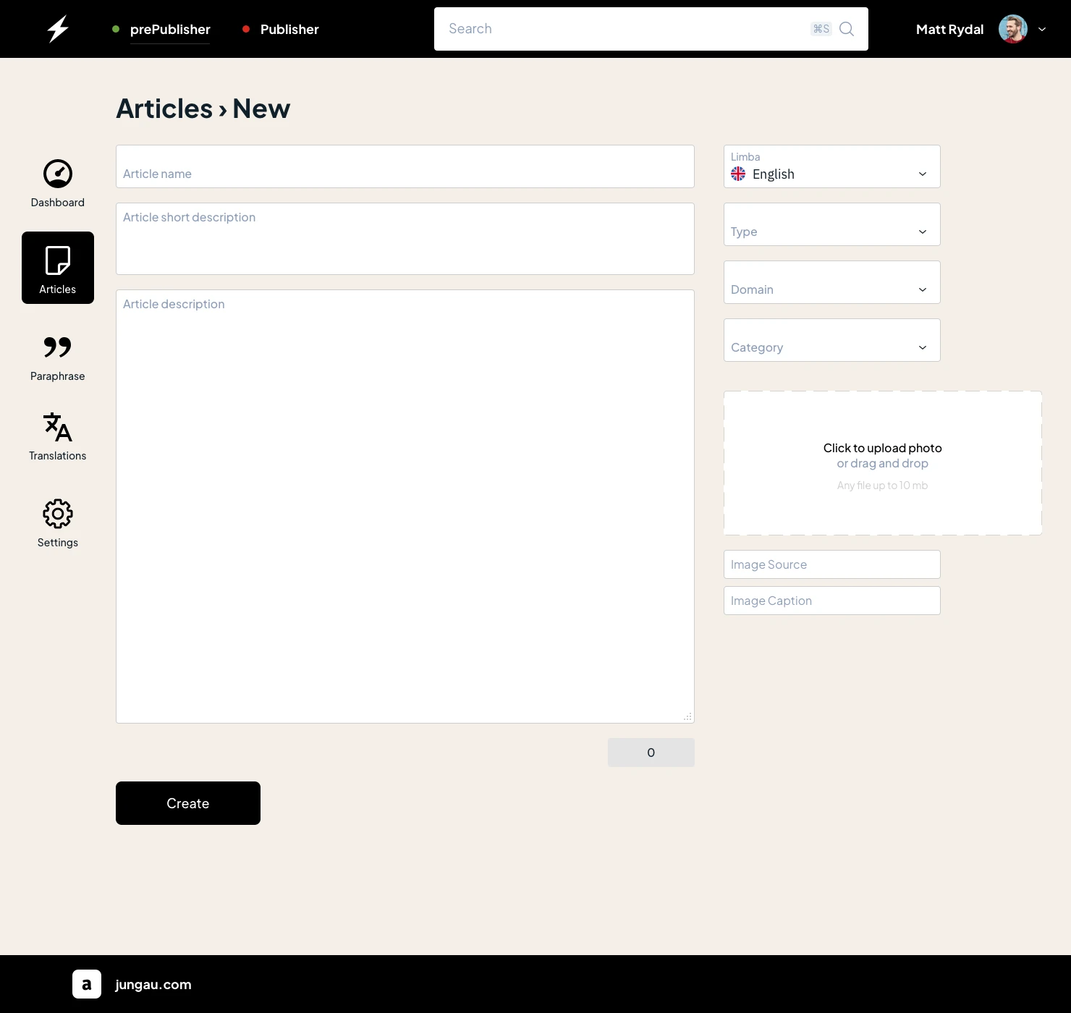Click Matt Rydal's profile avatar
1071x1013 pixels.
pos(1012,29)
